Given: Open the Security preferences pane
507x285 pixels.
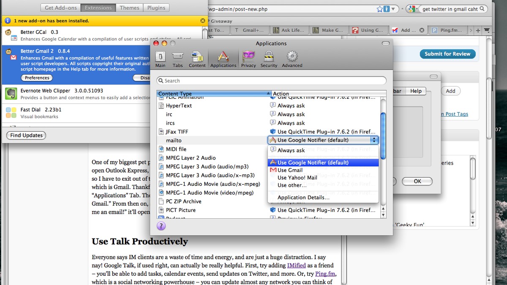Looking at the screenshot, I should (x=269, y=59).
